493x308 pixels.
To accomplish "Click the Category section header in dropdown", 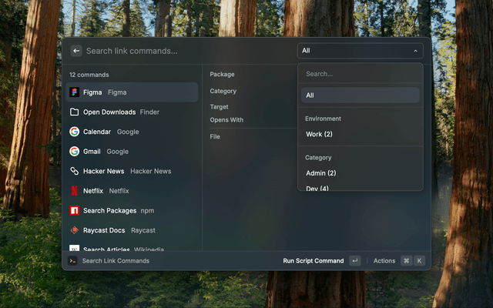I will (x=318, y=158).
